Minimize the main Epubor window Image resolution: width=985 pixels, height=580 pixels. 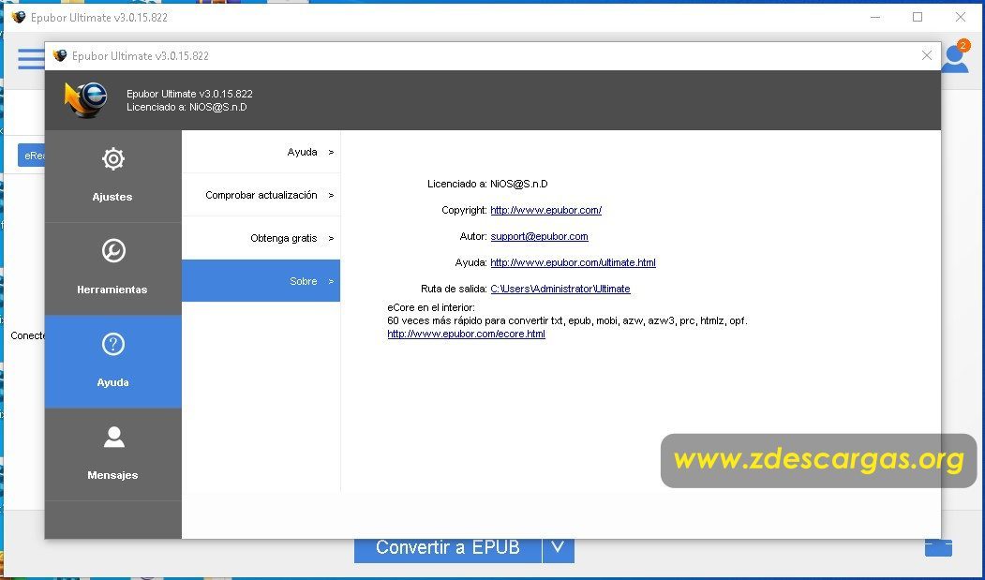coord(875,17)
